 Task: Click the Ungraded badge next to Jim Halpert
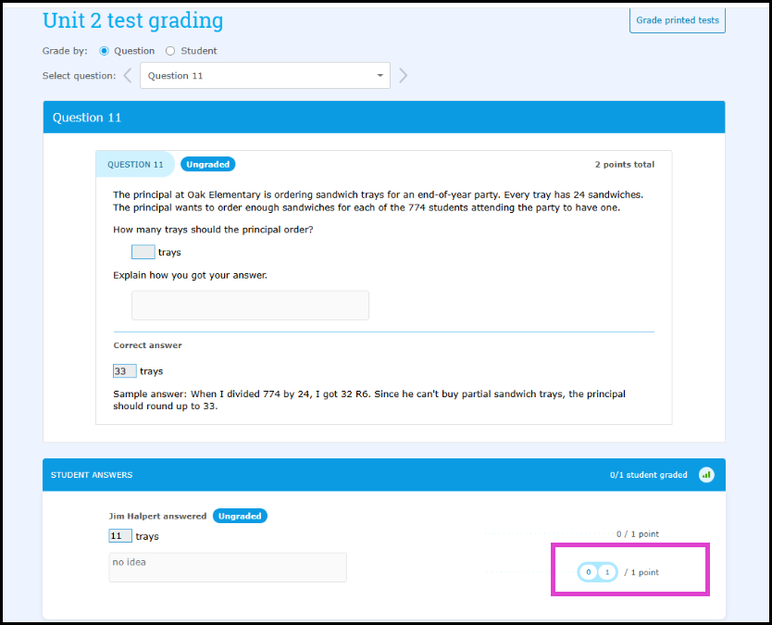click(240, 516)
